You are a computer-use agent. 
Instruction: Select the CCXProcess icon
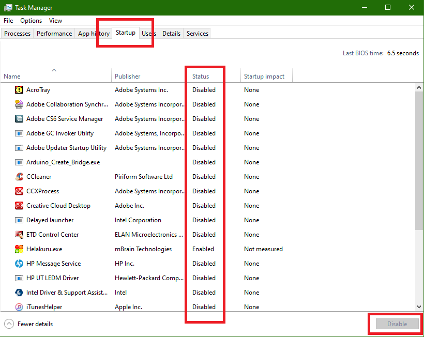coord(19,191)
